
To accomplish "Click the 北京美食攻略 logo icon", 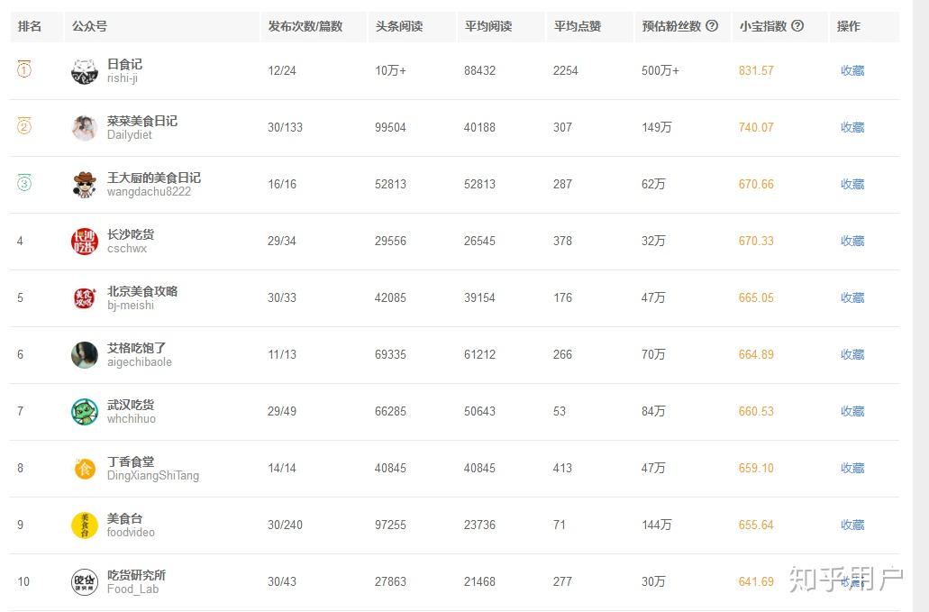I will 85,298.
